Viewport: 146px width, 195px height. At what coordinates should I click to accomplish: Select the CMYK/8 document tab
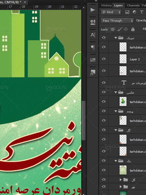pyautogui.click(x=11, y=2)
